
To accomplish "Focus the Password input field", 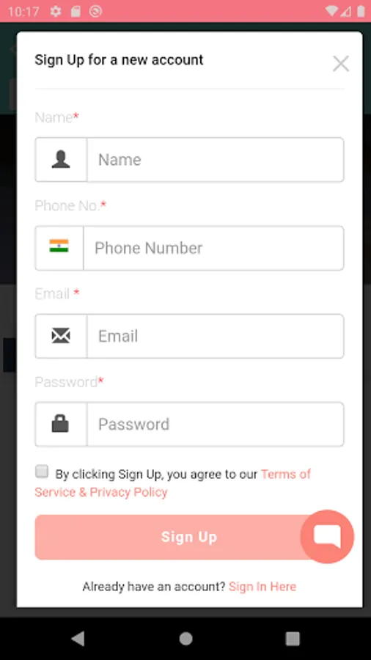I will click(x=216, y=424).
